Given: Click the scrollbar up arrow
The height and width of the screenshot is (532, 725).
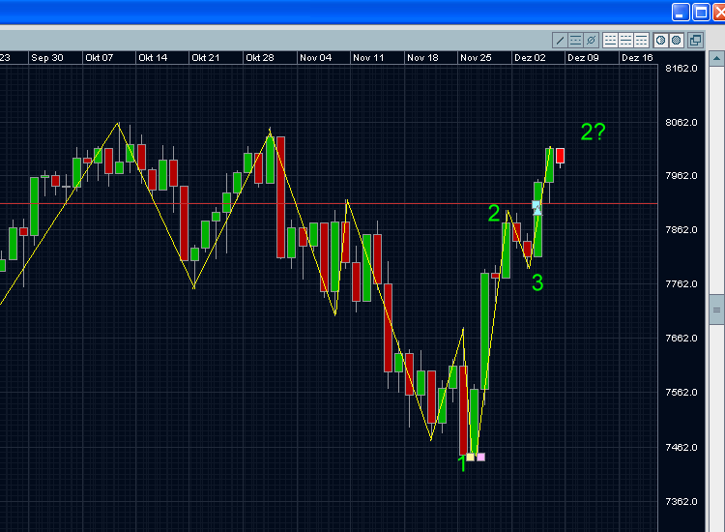Looking at the screenshot, I should point(716,59).
